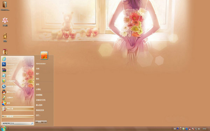Expand All Programs (所有程序)
Screen dimensions: 210x131
pyautogui.click(x=17, y=116)
